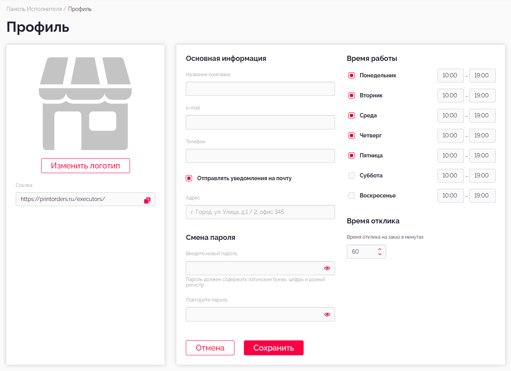The height and width of the screenshot is (371, 511).
Task: Enable the Суббота working day checkbox
Action: pyautogui.click(x=352, y=175)
